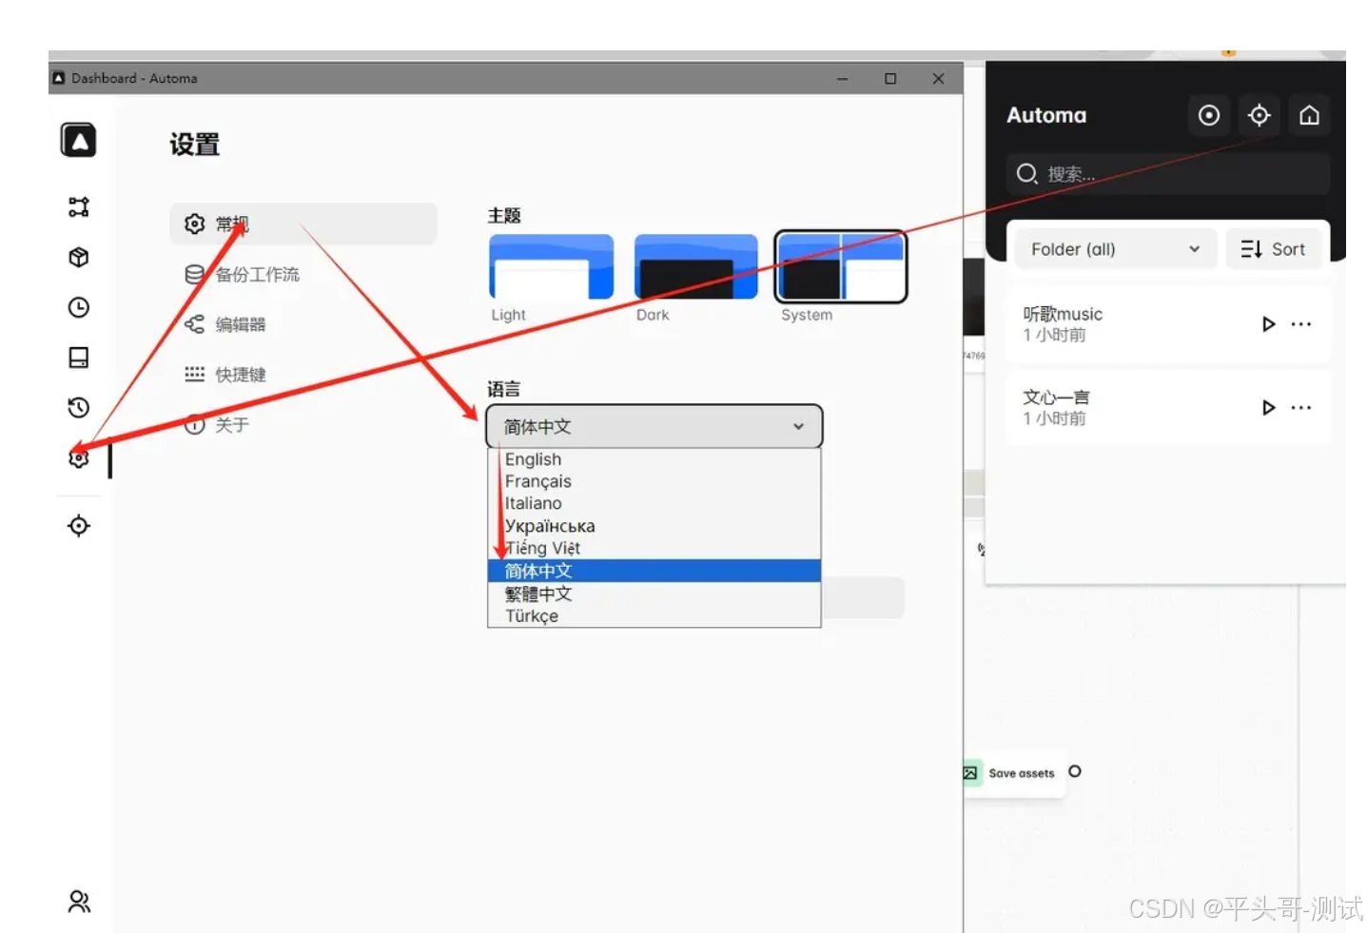Screen dimensions: 1367x933
Task: Click element picker icon in Automa popup
Action: 1260,116
